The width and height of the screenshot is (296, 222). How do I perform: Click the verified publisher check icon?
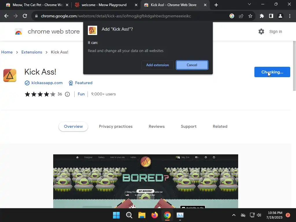(x=27, y=83)
